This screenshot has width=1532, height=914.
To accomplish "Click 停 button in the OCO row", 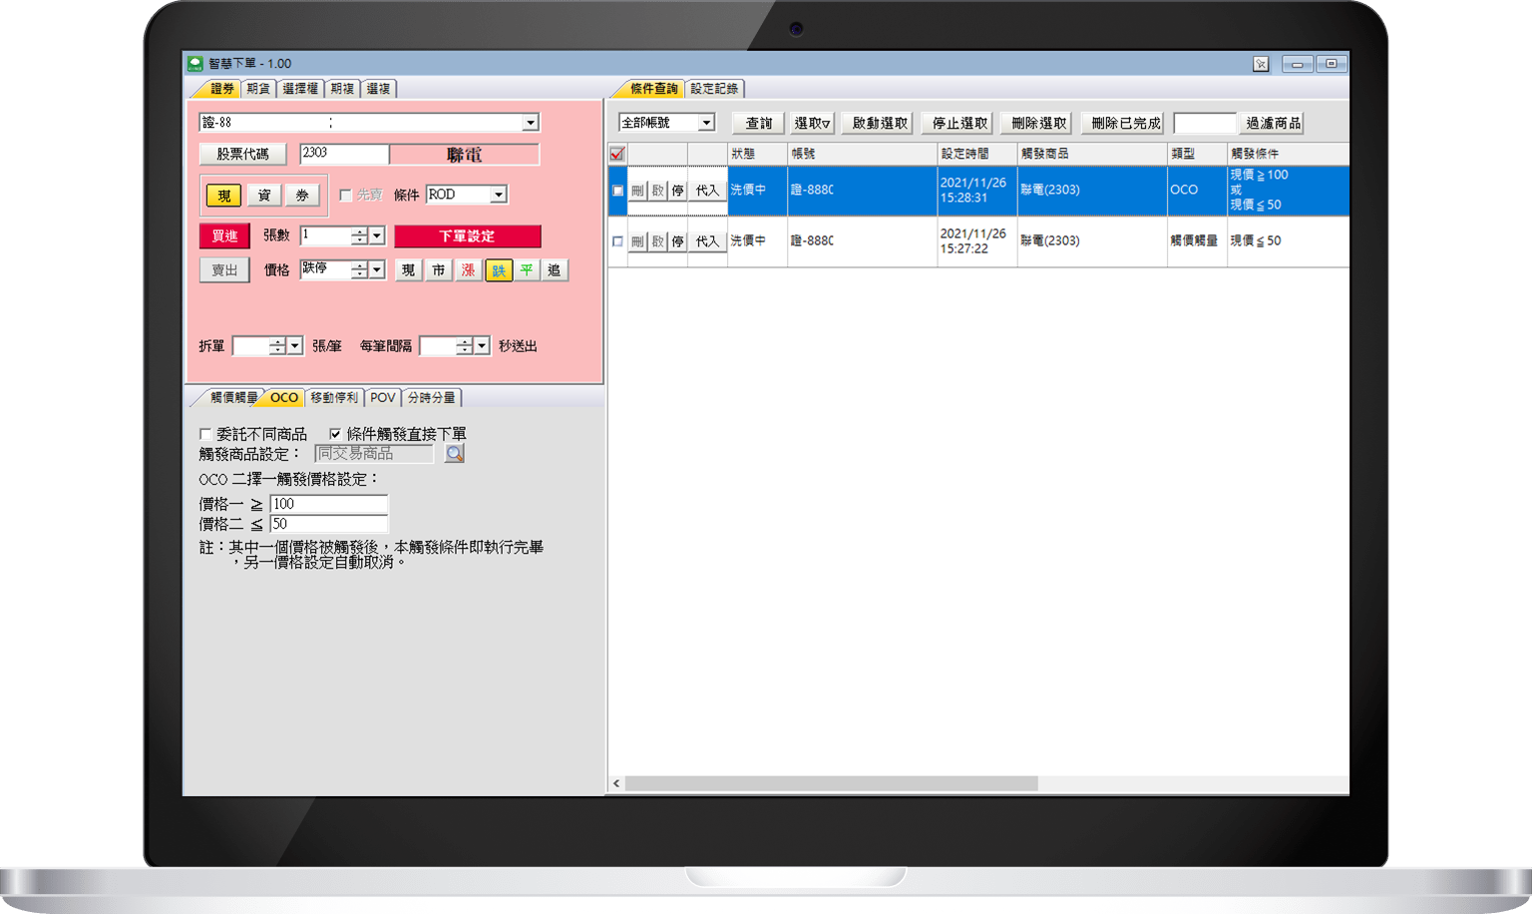I will [678, 191].
